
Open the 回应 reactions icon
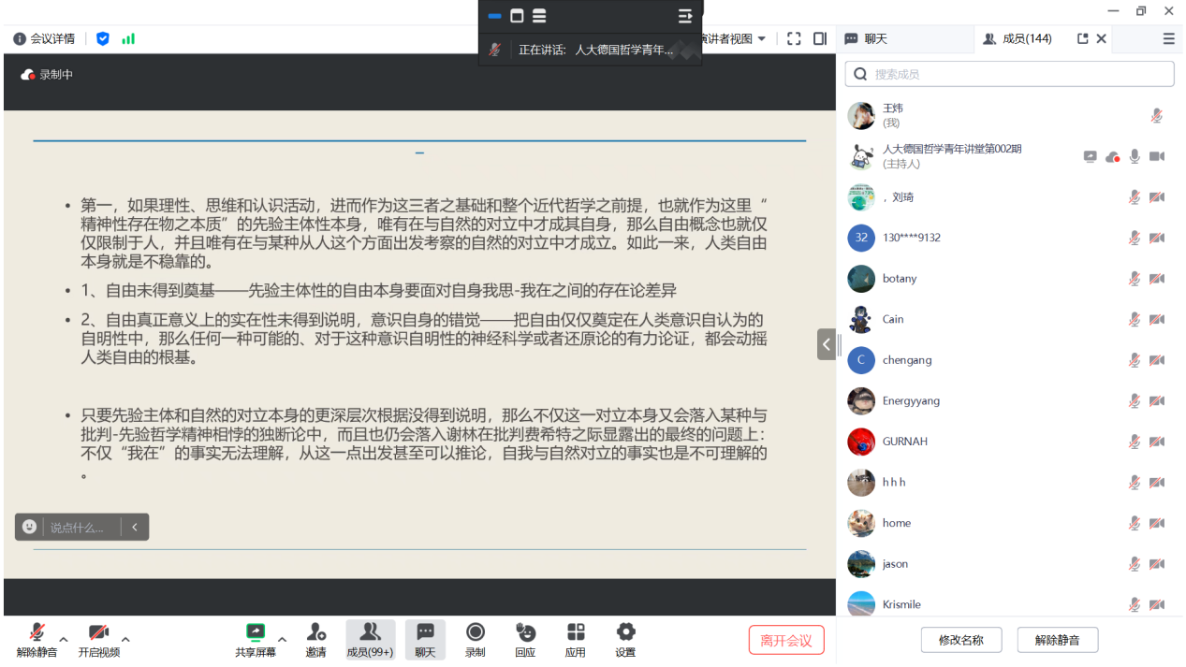coord(525,639)
